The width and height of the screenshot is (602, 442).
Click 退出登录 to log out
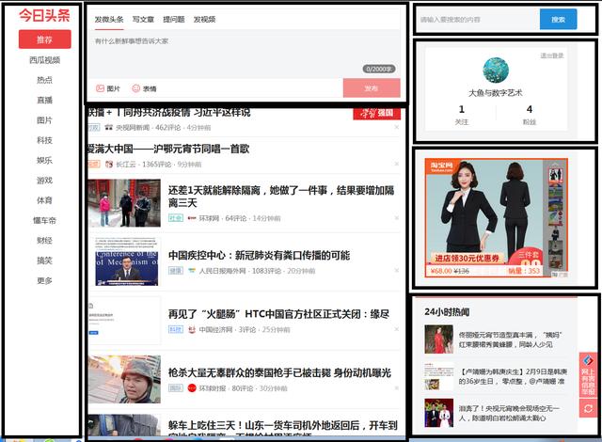pyautogui.click(x=552, y=55)
